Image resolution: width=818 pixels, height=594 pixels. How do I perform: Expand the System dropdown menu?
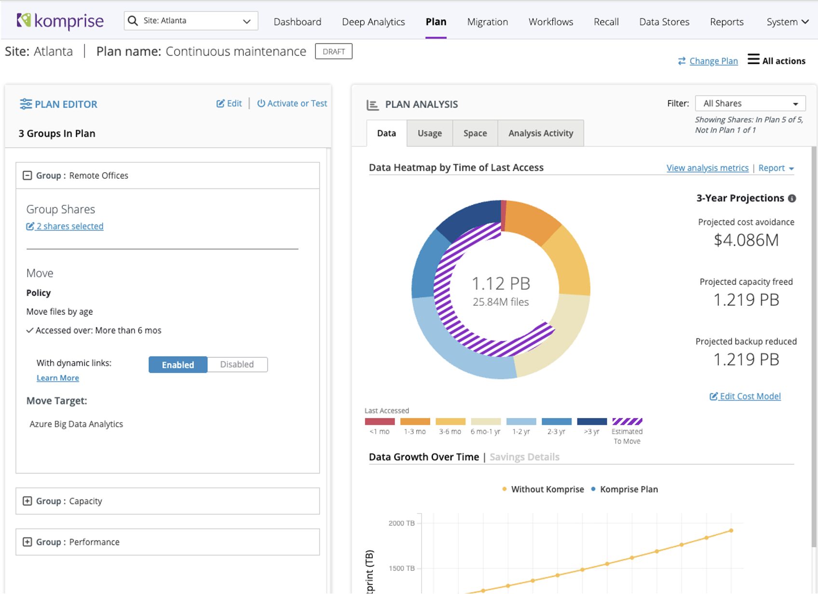(x=788, y=22)
